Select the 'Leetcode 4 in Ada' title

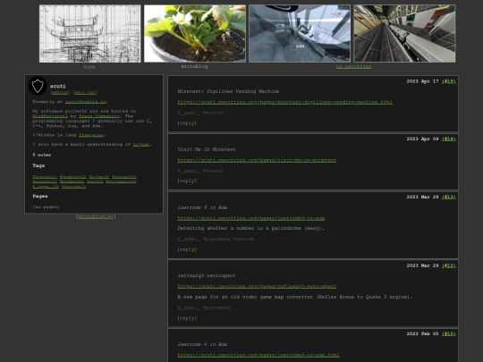(x=202, y=344)
